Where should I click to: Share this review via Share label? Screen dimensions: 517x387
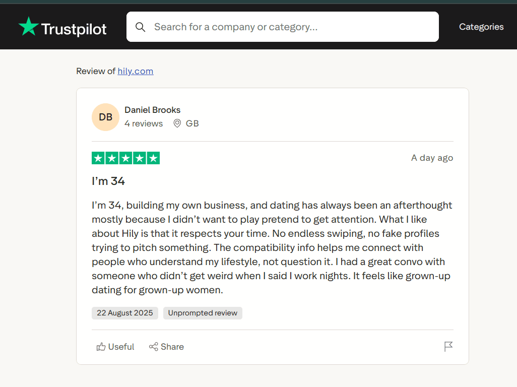pos(172,347)
